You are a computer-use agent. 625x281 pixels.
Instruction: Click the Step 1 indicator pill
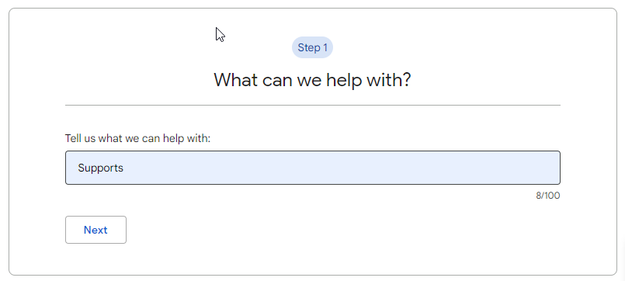pos(312,48)
